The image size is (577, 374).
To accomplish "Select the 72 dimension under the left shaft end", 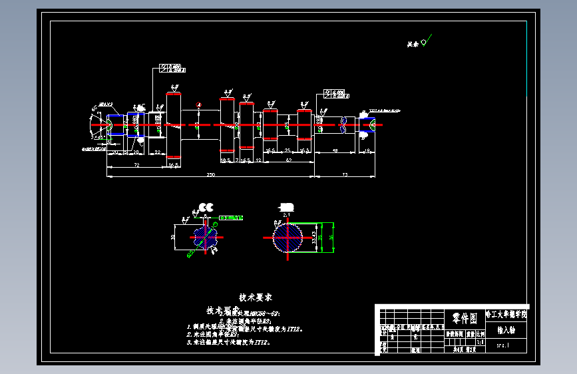I will click(x=137, y=165).
